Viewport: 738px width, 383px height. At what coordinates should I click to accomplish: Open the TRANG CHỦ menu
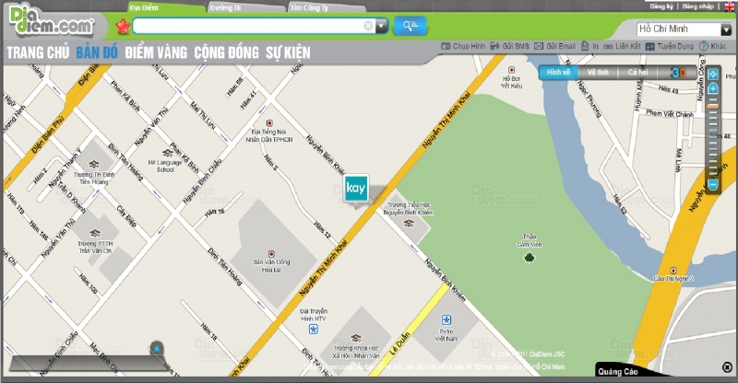[x=38, y=52]
